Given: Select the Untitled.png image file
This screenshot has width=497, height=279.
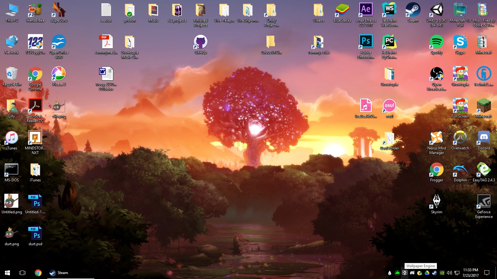Looking at the screenshot, I should tap(12, 204).
